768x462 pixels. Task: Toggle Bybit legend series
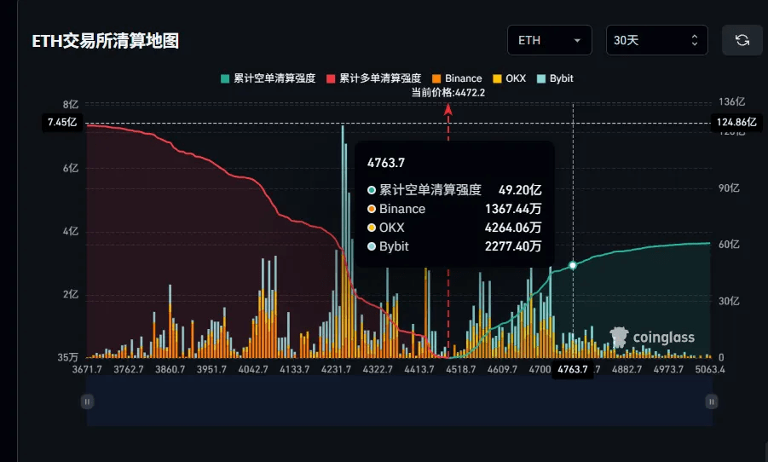coord(555,78)
